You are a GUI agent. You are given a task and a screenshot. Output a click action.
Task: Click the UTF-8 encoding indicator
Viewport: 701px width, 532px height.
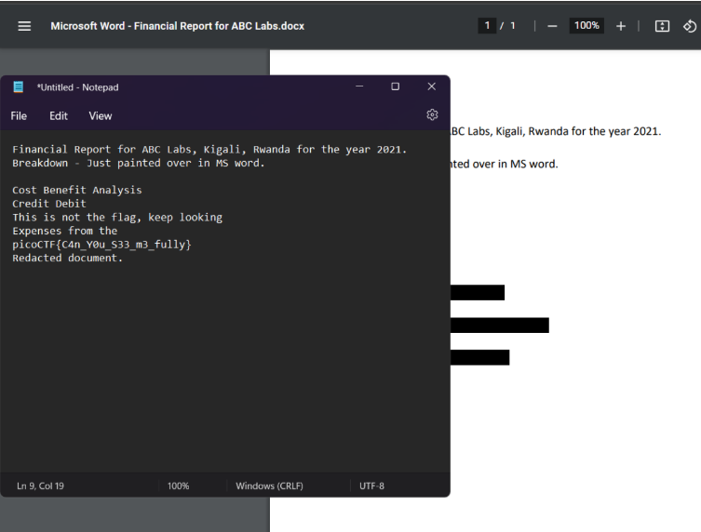click(371, 485)
